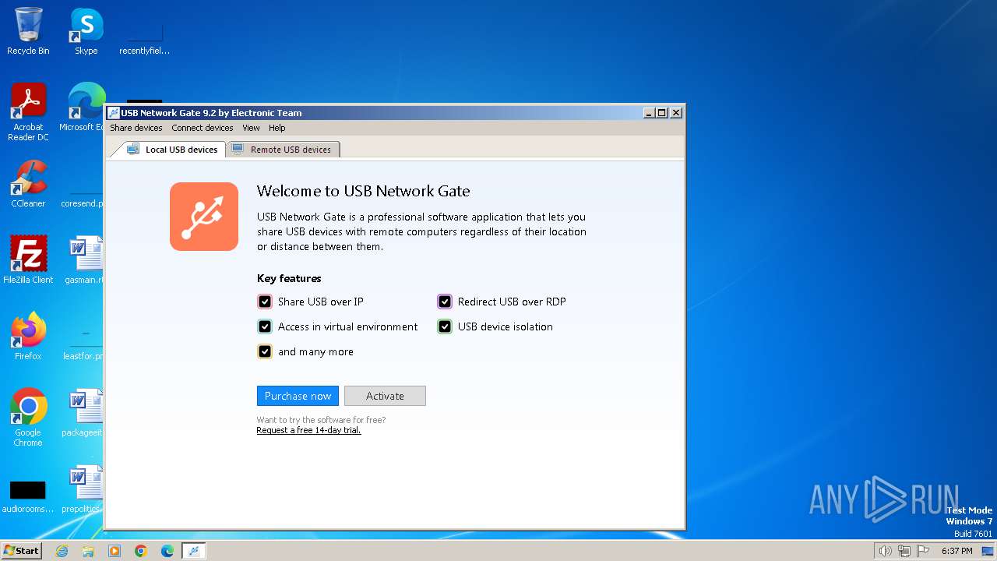
Task: Select the CCleaner desktop icon
Action: (28, 184)
